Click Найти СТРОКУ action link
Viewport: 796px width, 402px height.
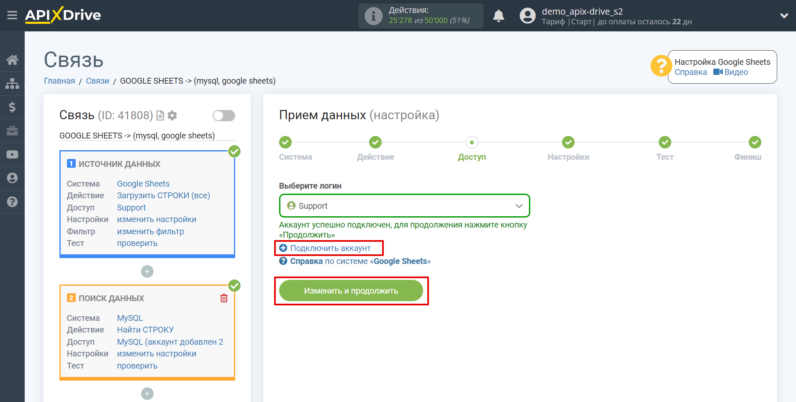coord(145,330)
